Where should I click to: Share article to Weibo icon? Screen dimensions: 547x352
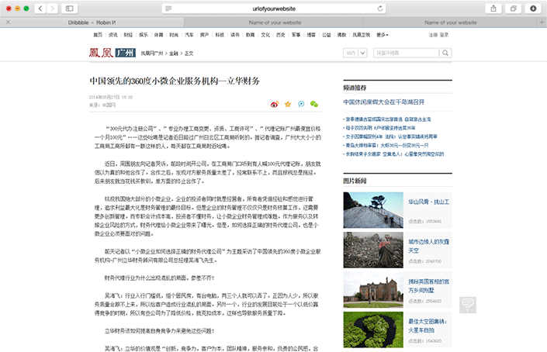pos(274,104)
